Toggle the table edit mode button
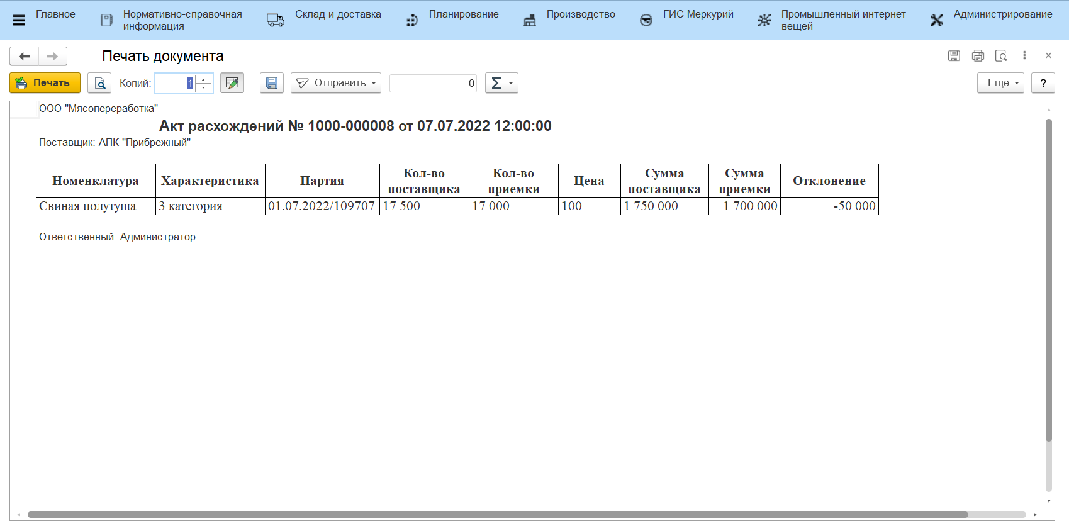Screen dimensions: 1069x531 pos(232,83)
